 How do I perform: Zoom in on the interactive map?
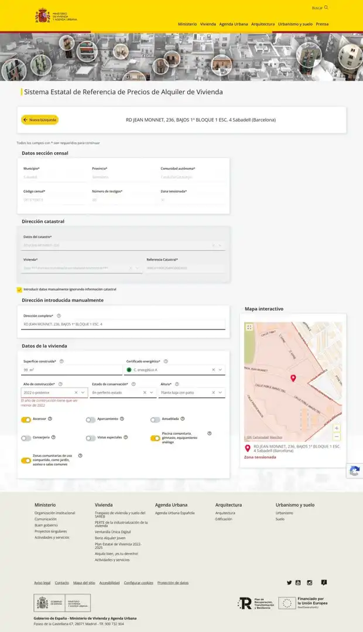pos(337,428)
